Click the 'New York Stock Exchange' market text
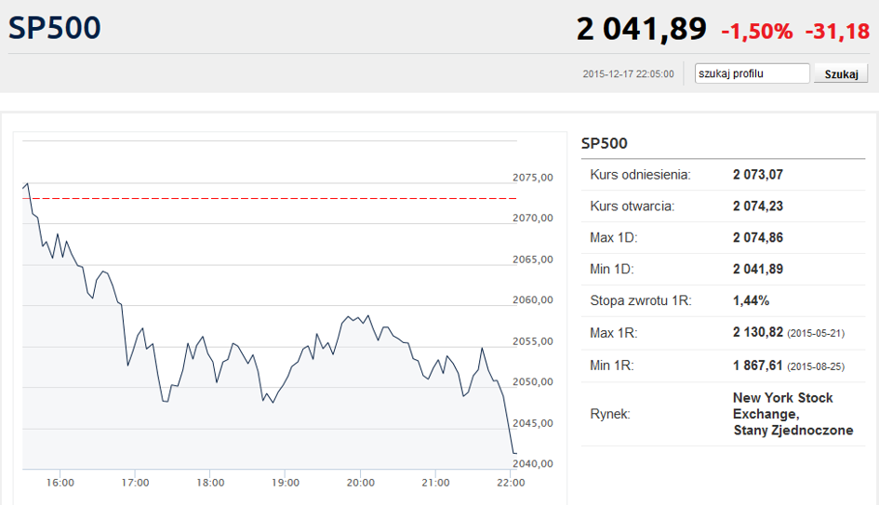 [x=782, y=405]
